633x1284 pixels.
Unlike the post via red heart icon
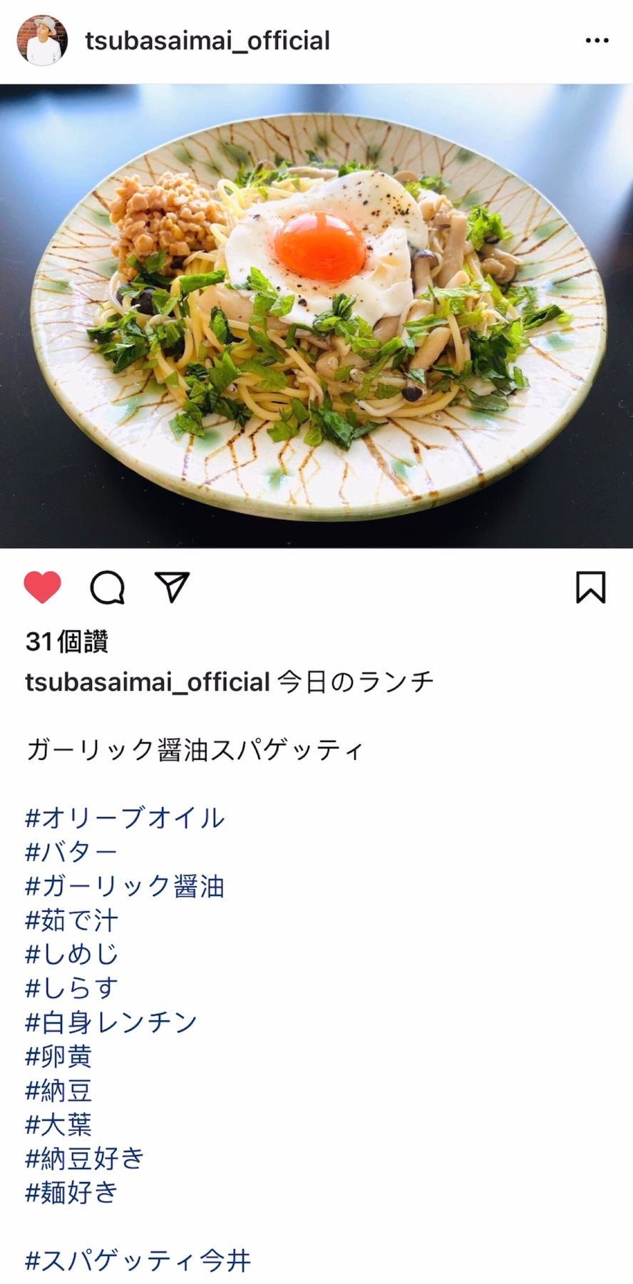pyautogui.click(x=43, y=587)
